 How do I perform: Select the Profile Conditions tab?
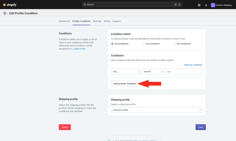[81, 21]
